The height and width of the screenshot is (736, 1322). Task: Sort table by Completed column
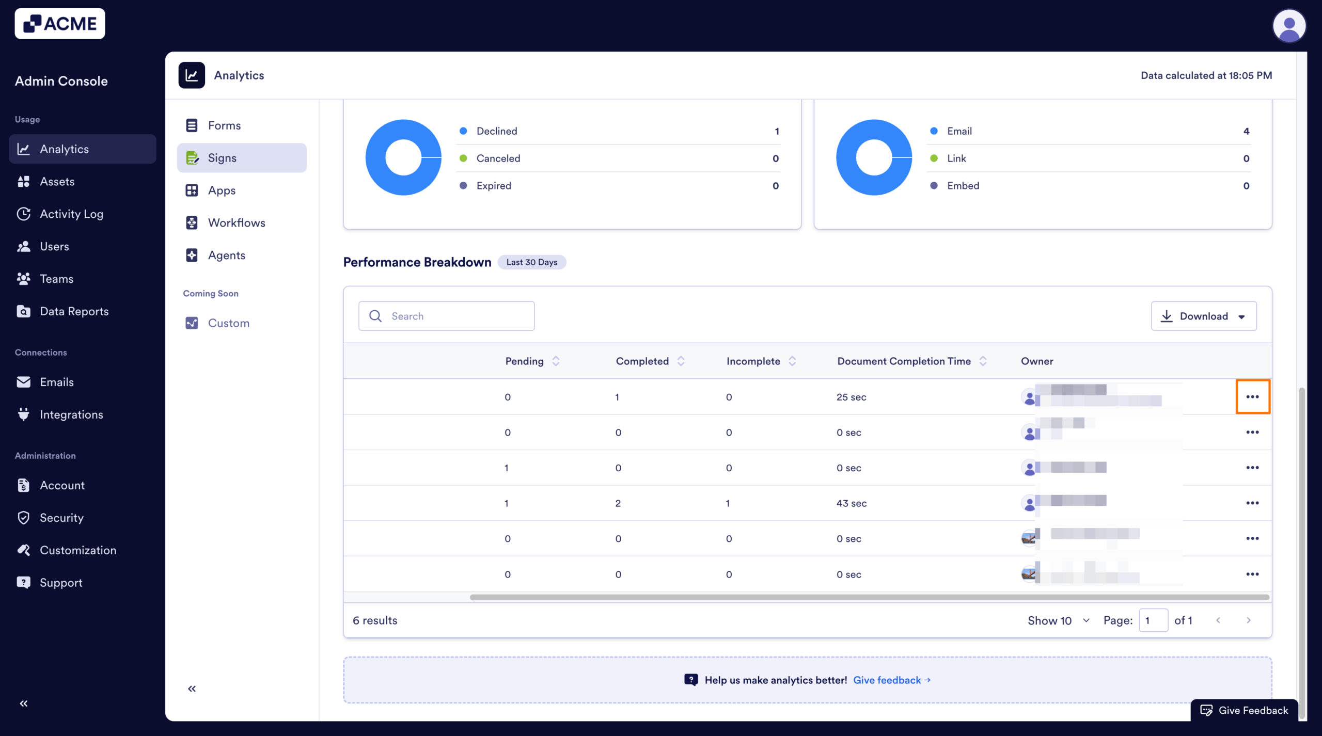(681, 361)
